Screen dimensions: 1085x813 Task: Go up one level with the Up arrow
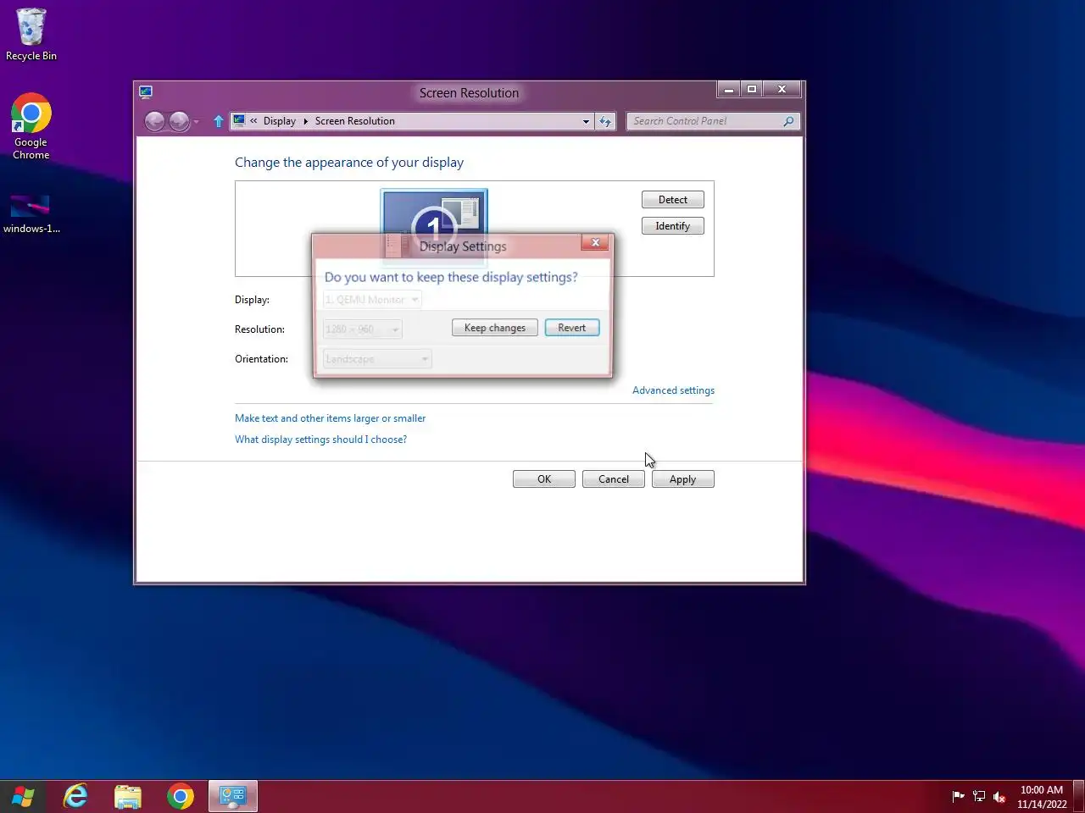click(219, 122)
